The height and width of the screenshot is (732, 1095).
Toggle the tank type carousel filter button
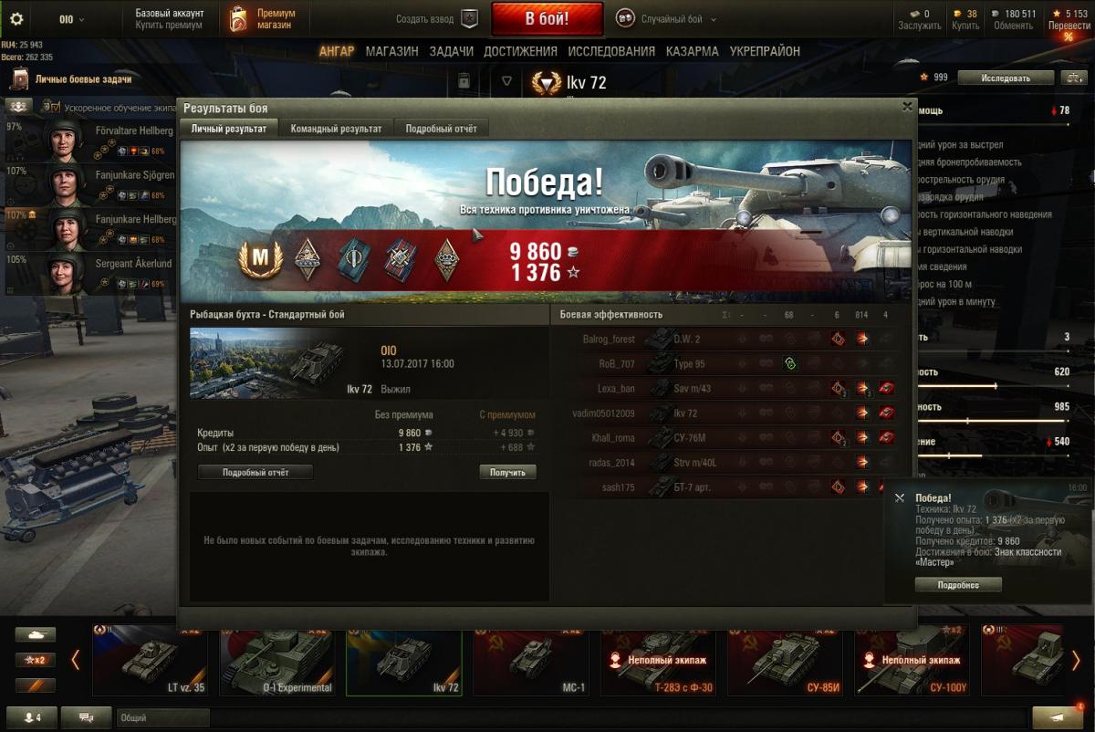(x=35, y=634)
